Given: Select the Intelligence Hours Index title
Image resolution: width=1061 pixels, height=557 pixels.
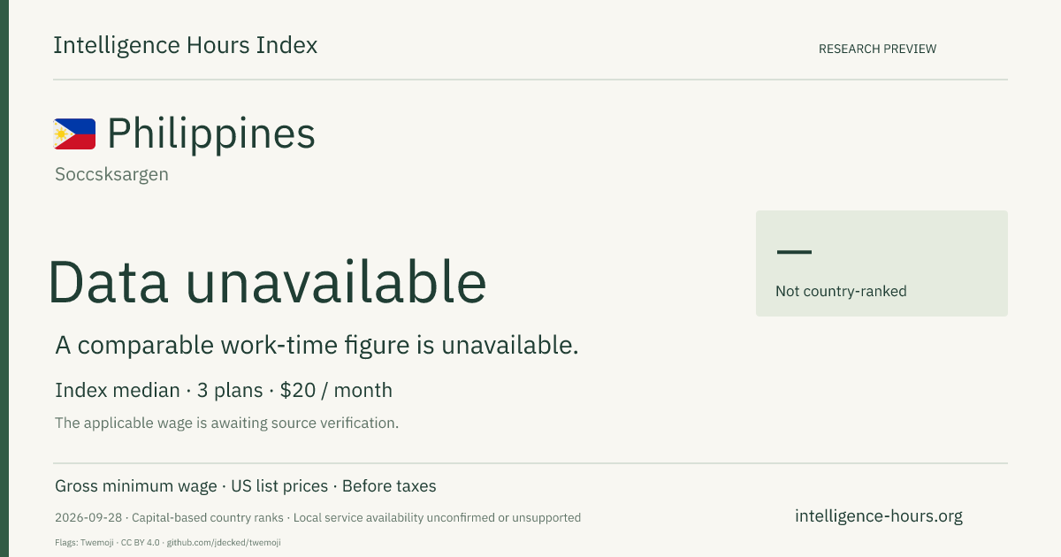Looking at the screenshot, I should [x=185, y=45].
